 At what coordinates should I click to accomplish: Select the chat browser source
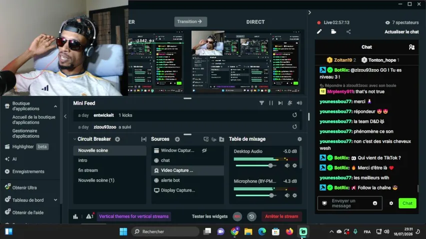pos(187,160)
